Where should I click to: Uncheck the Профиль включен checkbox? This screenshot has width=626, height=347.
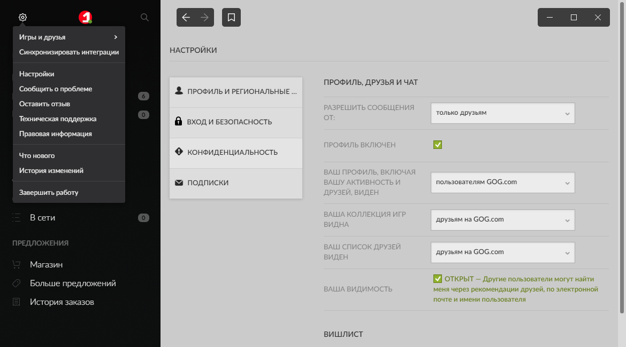pos(438,145)
